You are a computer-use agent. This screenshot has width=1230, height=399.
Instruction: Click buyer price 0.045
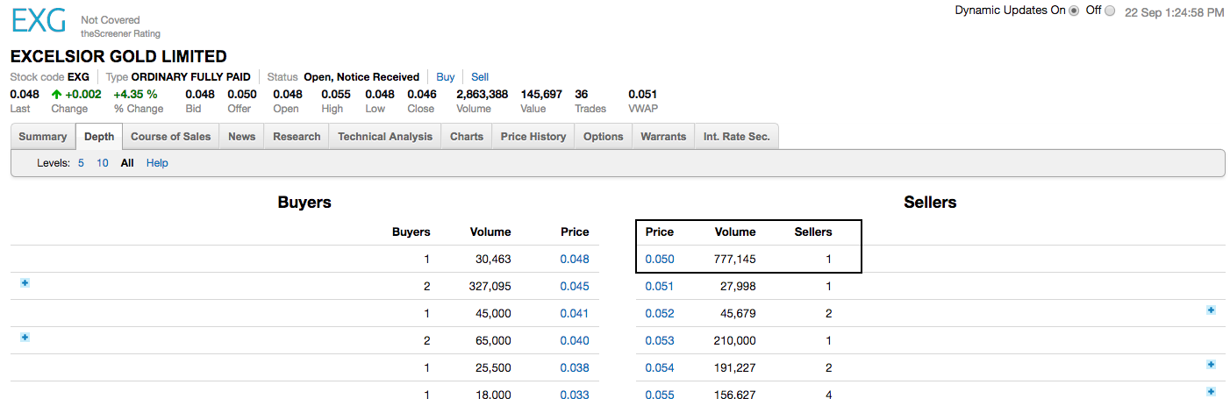click(x=575, y=287)
